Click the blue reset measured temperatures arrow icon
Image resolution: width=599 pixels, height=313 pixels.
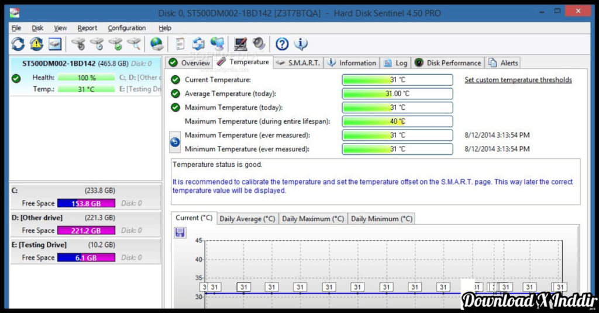174,142
